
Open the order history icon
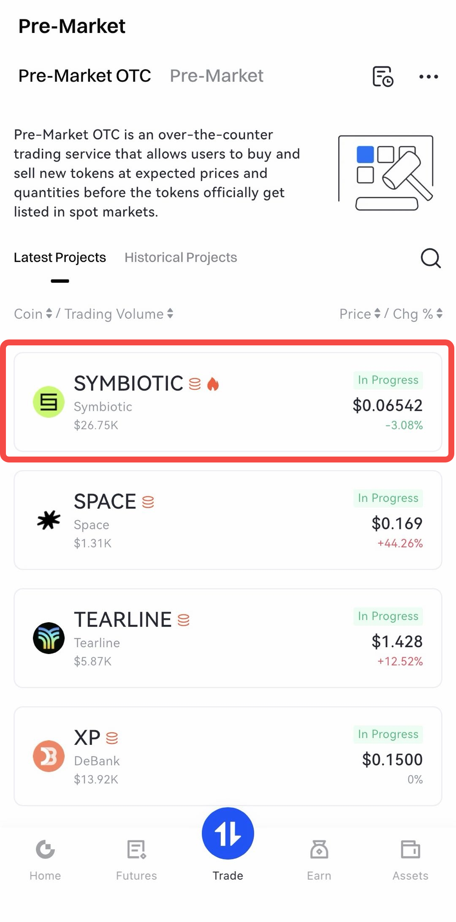(383, 77)
